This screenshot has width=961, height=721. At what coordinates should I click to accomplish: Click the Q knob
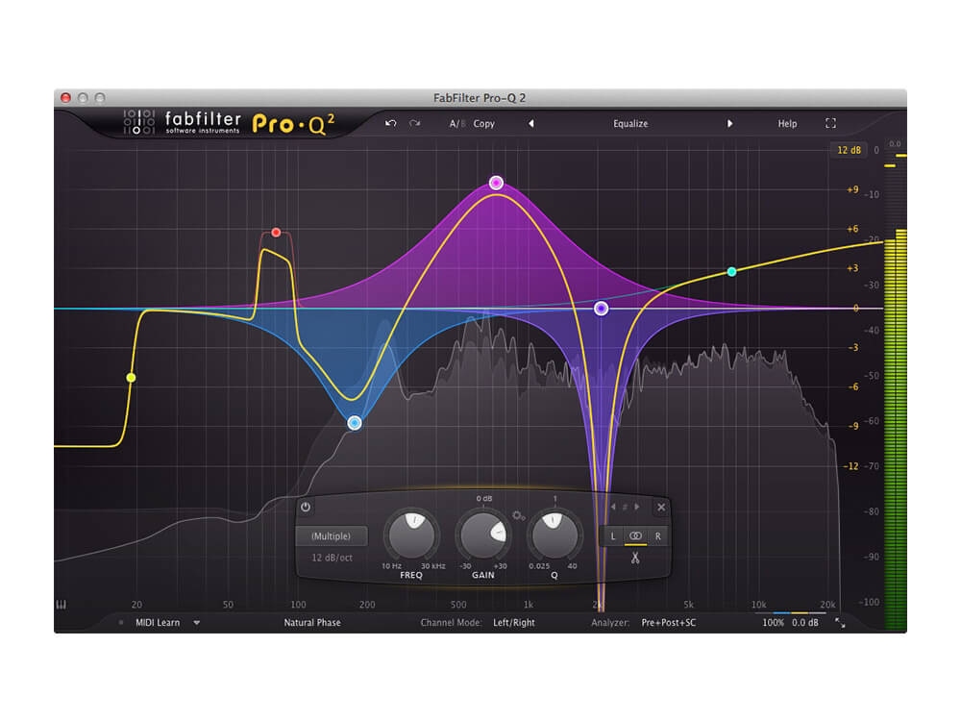[554, 534]
